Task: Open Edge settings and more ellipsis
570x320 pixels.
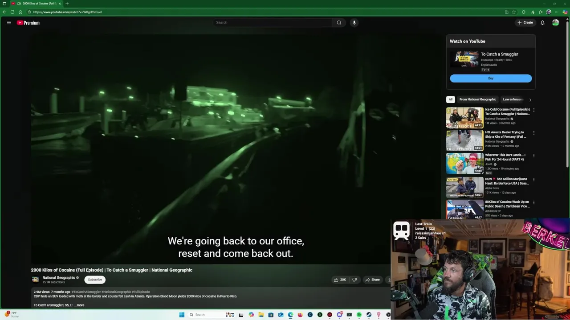Action: [557, 12]
